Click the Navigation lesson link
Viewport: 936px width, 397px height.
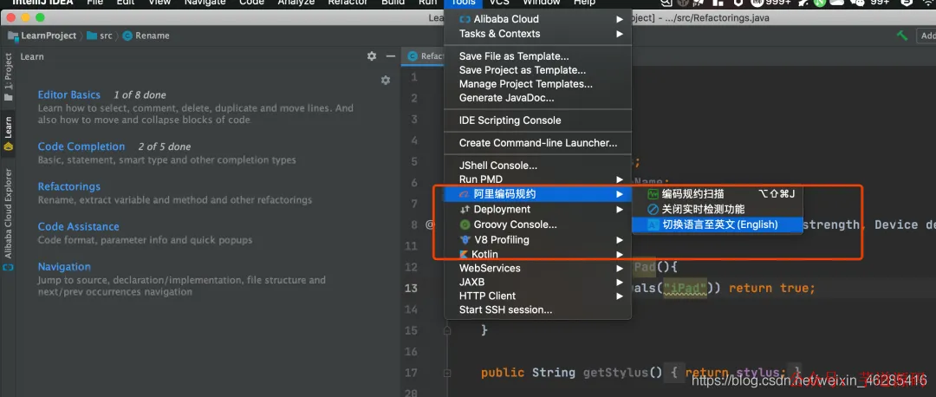coord(64,266)
